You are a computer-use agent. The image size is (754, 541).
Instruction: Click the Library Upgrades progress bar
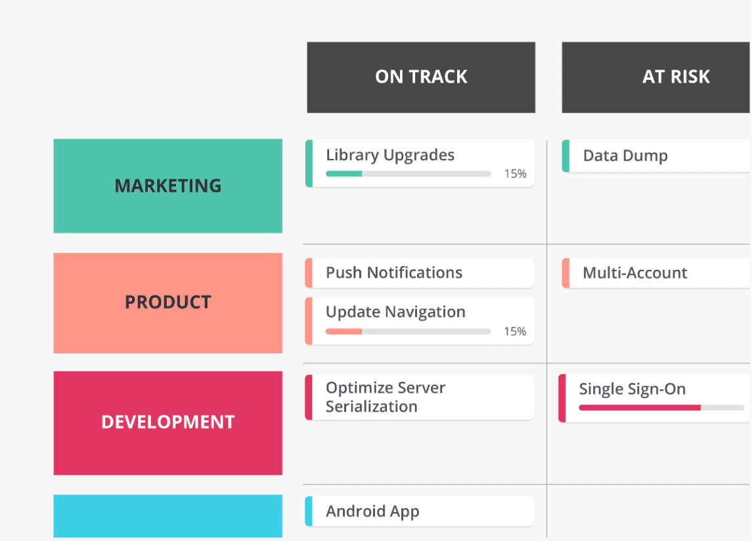click(408, 174)
